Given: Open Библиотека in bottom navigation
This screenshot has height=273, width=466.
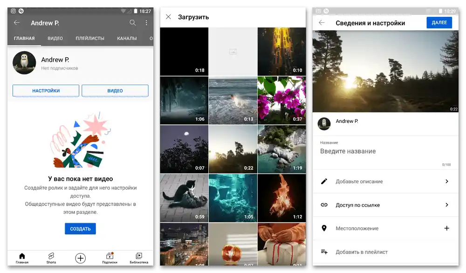Looking at the screenshot, I should click(139, 258).
